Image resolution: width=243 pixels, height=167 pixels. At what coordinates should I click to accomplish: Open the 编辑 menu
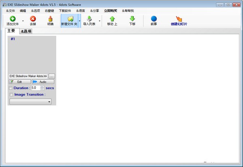[23, 10]
